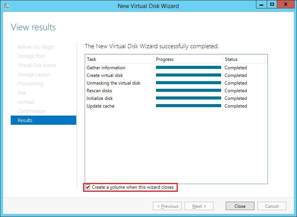Maximize the wizard window

[272, 5]
